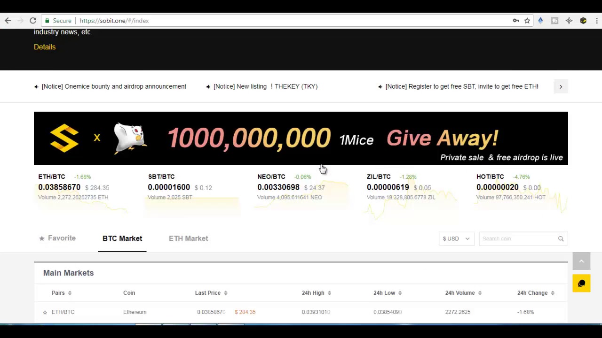The image size is (602, 338).
Task: Sort by 24h Volume arrows
Action: pyautogui.click(x=480, y=293)
